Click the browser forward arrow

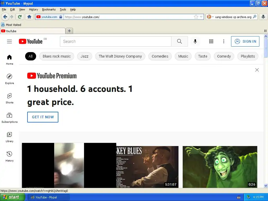pyautogui.click(x=12, y=17)
